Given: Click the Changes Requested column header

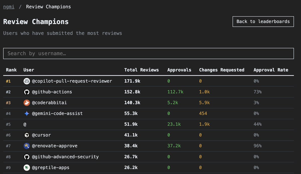Looking at the screenshot, I should (x=222, y=70).
